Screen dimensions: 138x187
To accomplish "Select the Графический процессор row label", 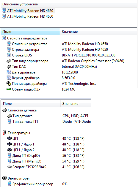I will coord(33,184).
